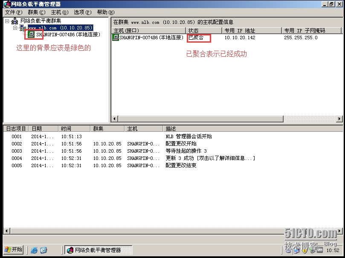Image resolution: width=345 pixels, height=258 pixels.
Task: Collapse the 网络负载平衡群集 root node
Action: click(x=7, y=21)
